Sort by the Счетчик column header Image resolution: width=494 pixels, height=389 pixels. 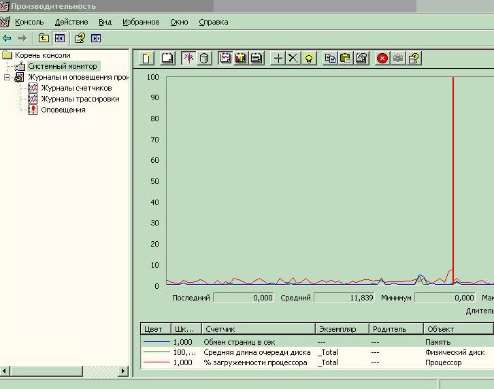point(259,329)
